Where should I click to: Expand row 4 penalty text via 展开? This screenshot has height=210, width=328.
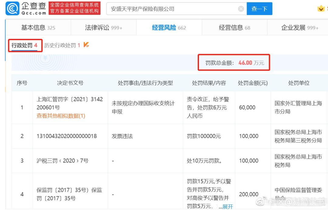click(227, 207)
